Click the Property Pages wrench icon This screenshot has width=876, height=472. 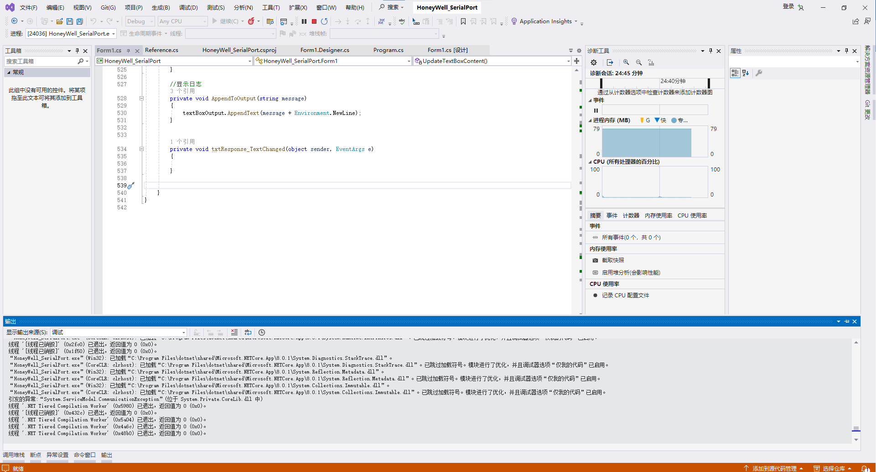point(759,73)
